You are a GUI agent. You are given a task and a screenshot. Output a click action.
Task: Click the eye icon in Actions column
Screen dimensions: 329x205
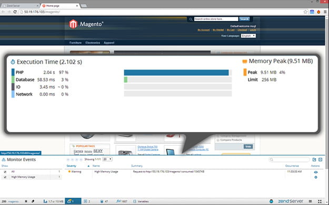(315, 172)
